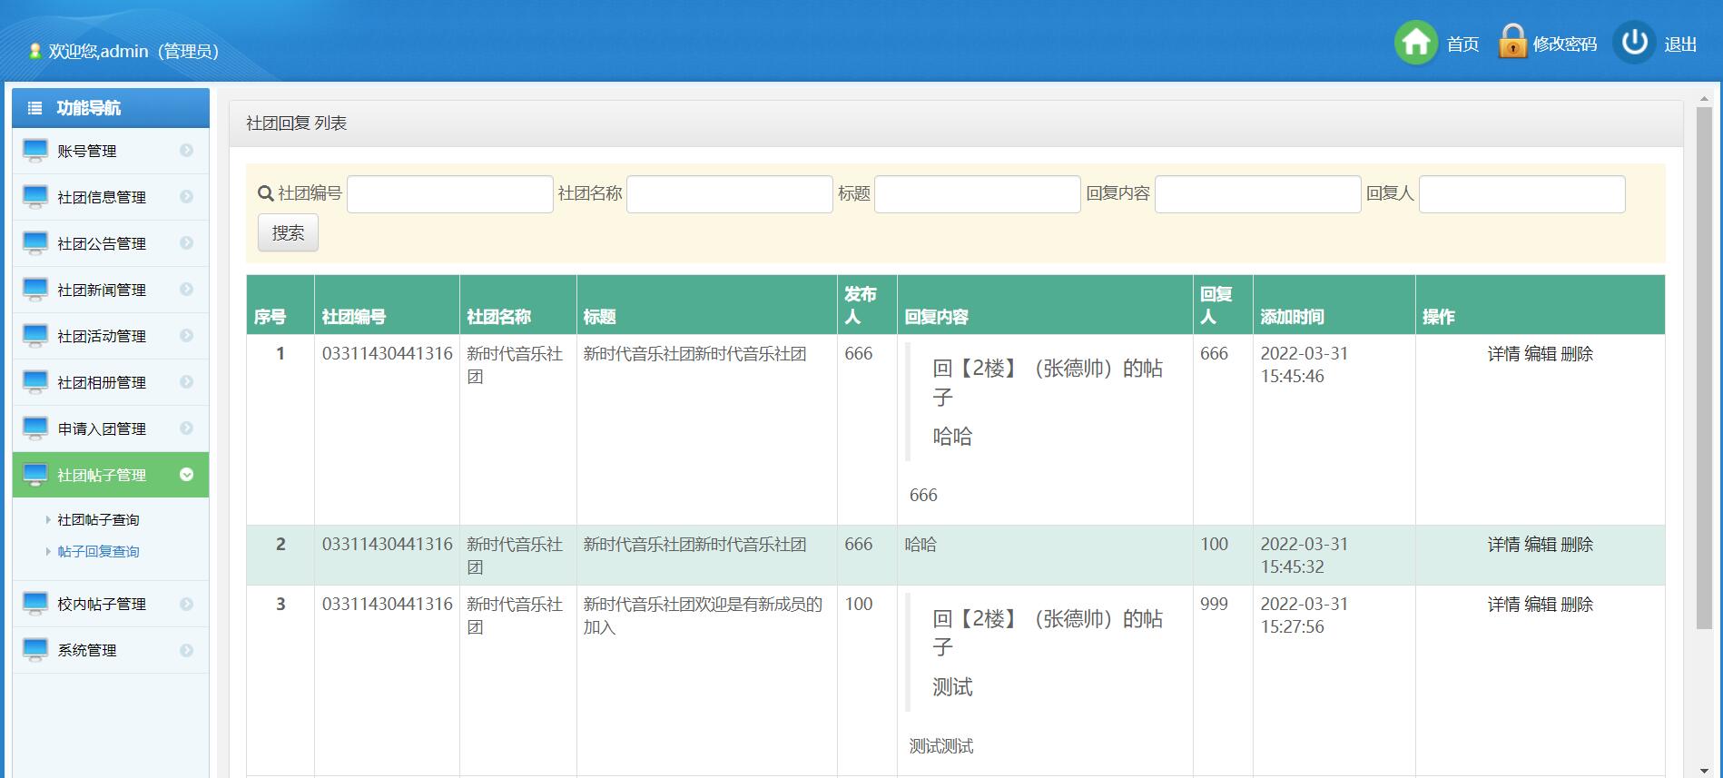Click 编辑 for row 1
Image resolution: width=1723 pixels, height=778 pixels.
[x=1540, y=354]
